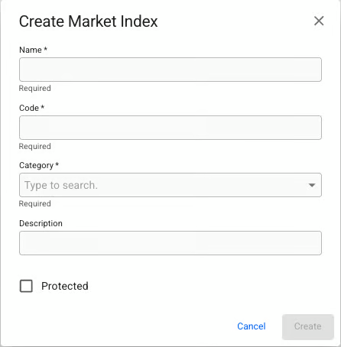Screen dimensions: 341x347
Task: Expand the Category dropdown arrow
Action: (312, 185)
